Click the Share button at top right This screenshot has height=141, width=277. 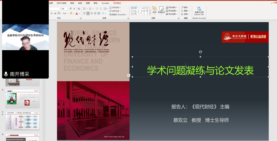274,3
